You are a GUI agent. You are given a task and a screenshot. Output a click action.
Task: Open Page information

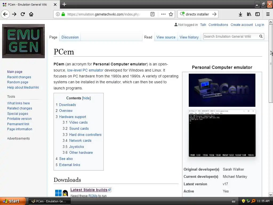click(20, 129)
